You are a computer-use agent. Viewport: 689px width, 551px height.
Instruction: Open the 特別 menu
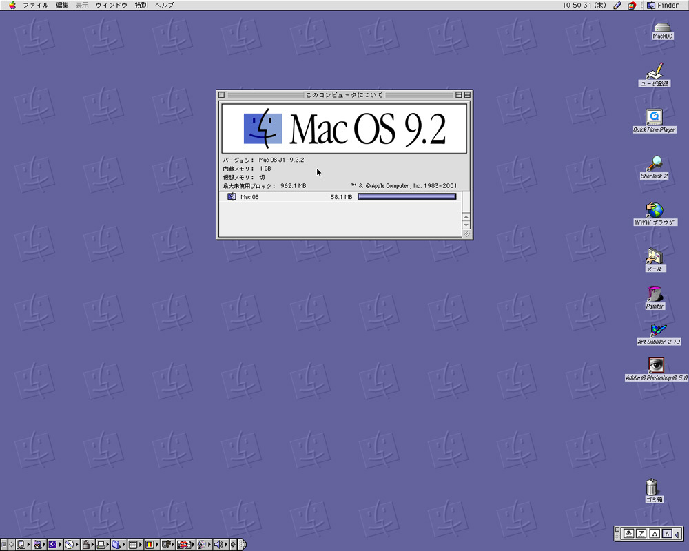(x=141, y=6)
